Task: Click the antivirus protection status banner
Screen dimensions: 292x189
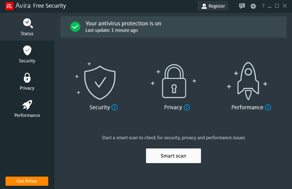Action: (173, 27)
